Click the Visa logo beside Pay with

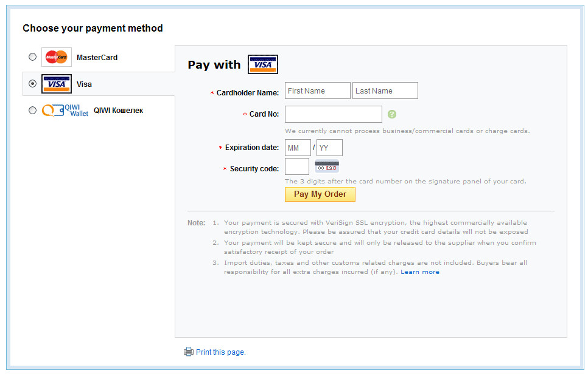[x=263, y=64]
